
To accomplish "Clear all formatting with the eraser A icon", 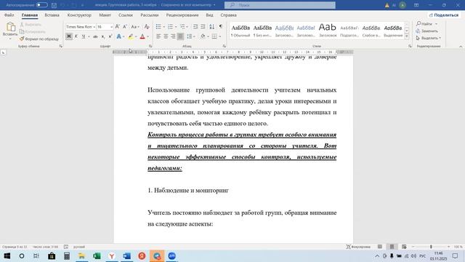I will (147, 27).
